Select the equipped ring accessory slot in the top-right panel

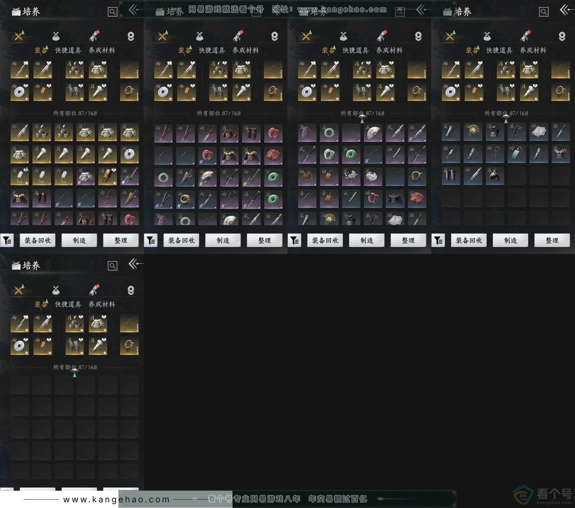point(561,92)
